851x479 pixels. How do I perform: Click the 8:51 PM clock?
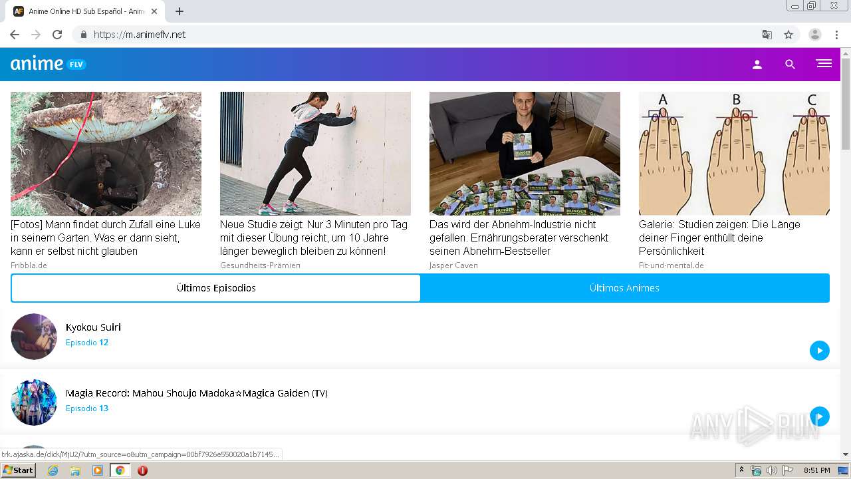(x=816, y=470)
